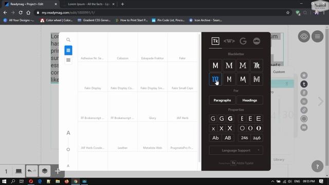The width and height of the screenshot is (329, 185).
Task: Open preview with the eye button
Action: click(304, 36)
